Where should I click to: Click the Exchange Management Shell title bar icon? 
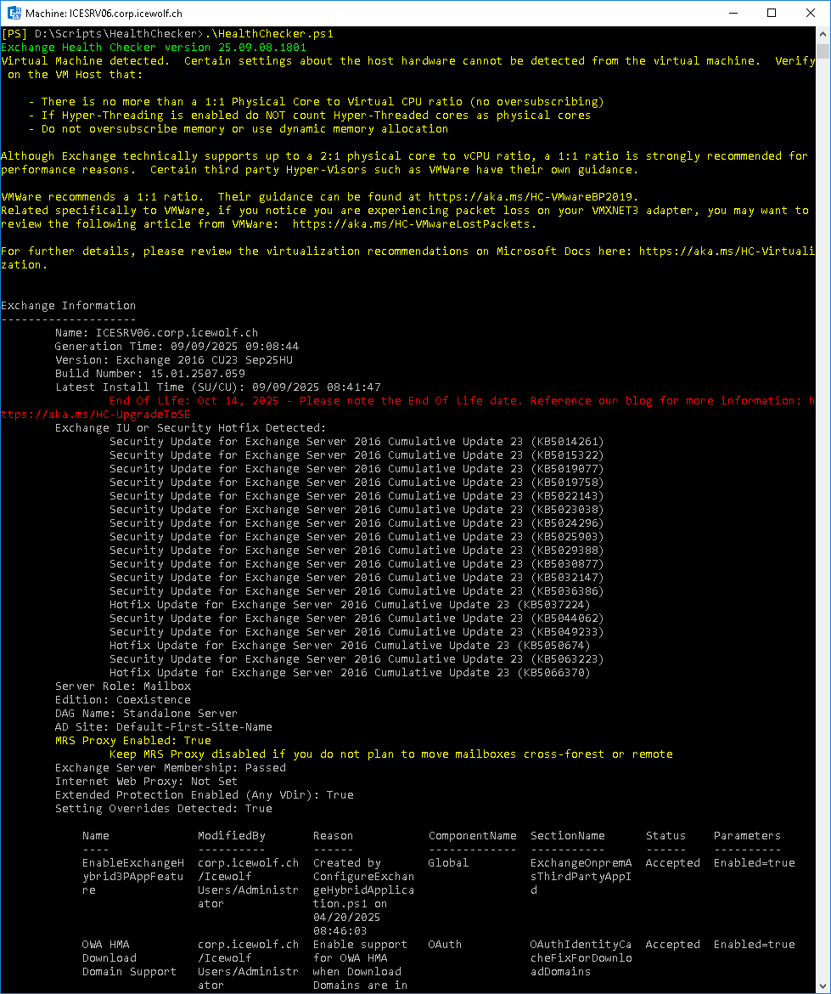click(x=14, y=14)
